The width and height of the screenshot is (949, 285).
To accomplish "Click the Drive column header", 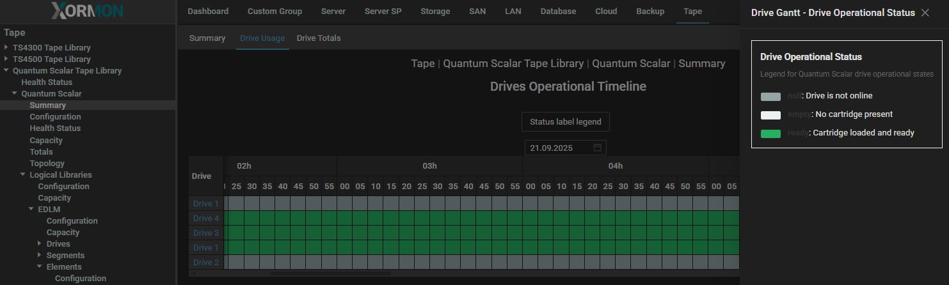I will (x=206, y=176).
